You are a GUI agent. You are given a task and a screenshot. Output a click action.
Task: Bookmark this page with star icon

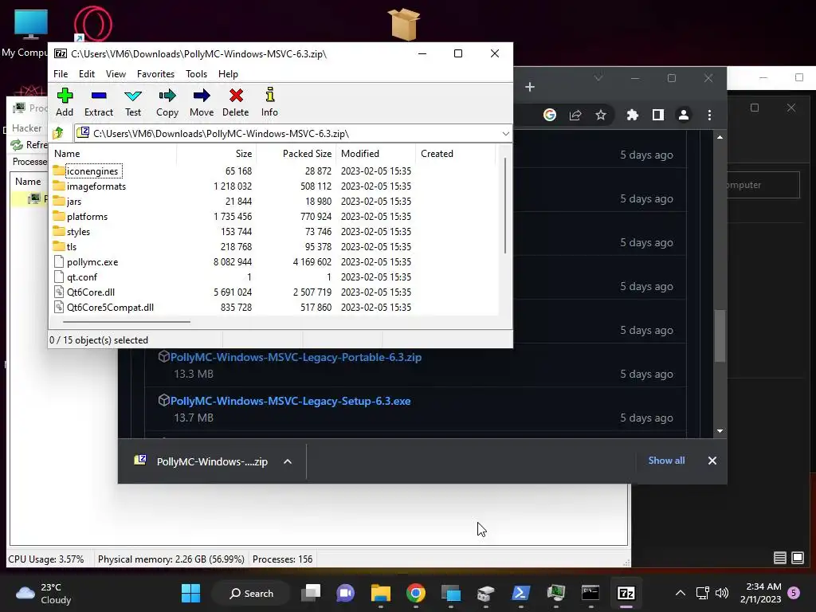coord(601,115)
